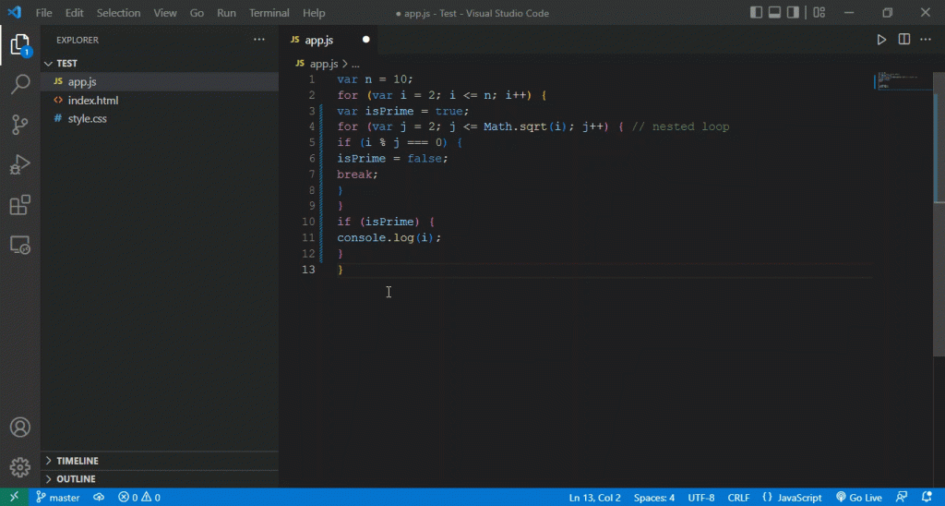
Task: Click the EXPLORER panel title
Action: (x=78, y=40)
